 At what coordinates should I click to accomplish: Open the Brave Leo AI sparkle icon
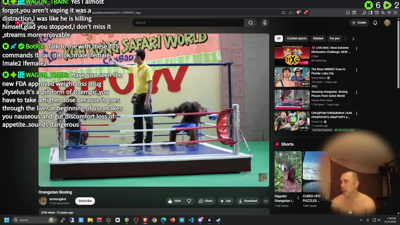[383, 12]
